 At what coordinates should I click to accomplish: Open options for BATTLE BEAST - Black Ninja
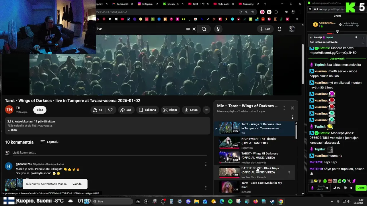coord(289,173)
